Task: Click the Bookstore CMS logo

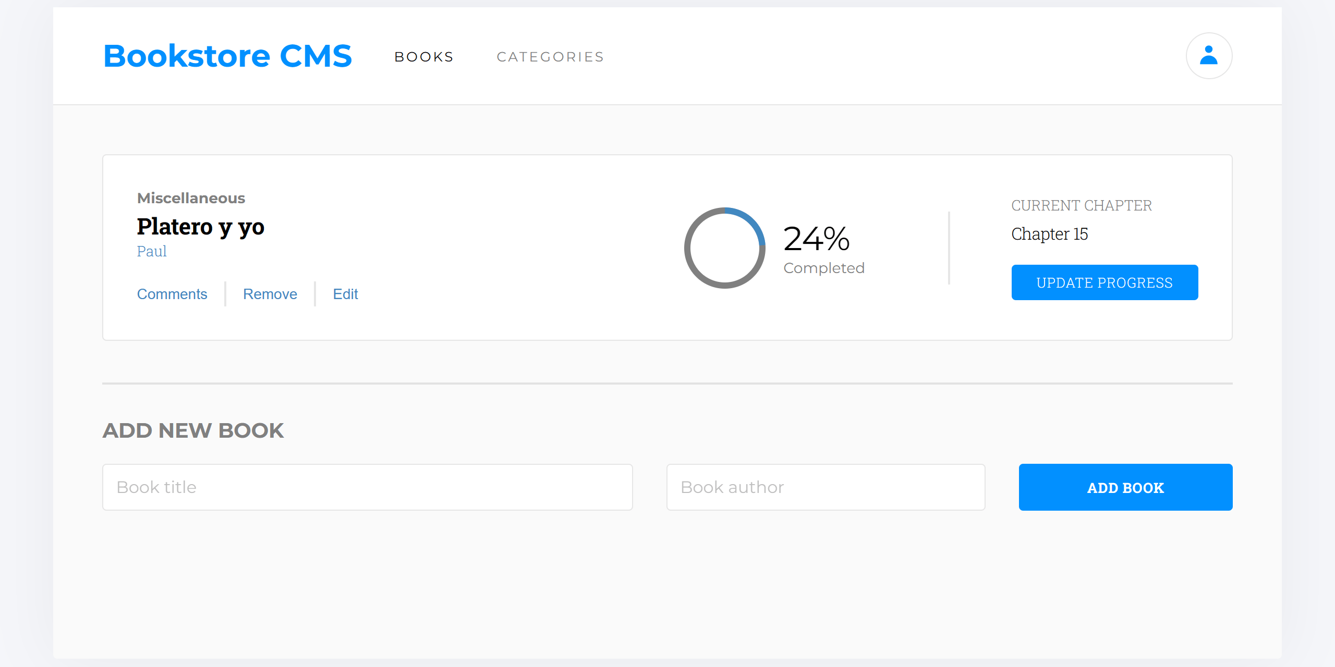Action: point(227,55)
